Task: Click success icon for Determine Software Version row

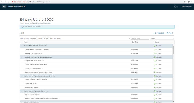Action: (x=154, y=72)
